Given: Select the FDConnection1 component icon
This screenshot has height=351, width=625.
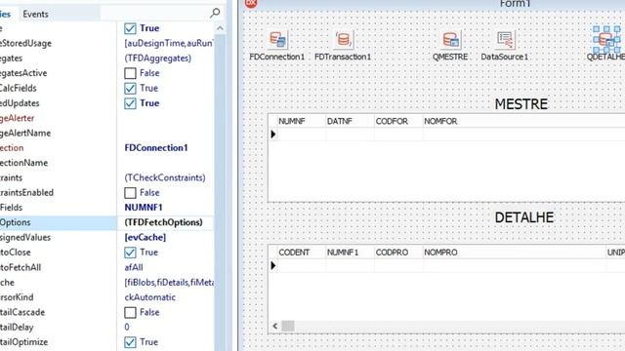Looking at the screenshot, I should 277,39.
